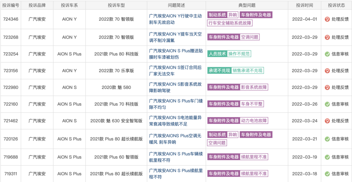Click the 车身不平整 tag
352x182 pixels.
(x=252, y=104)
